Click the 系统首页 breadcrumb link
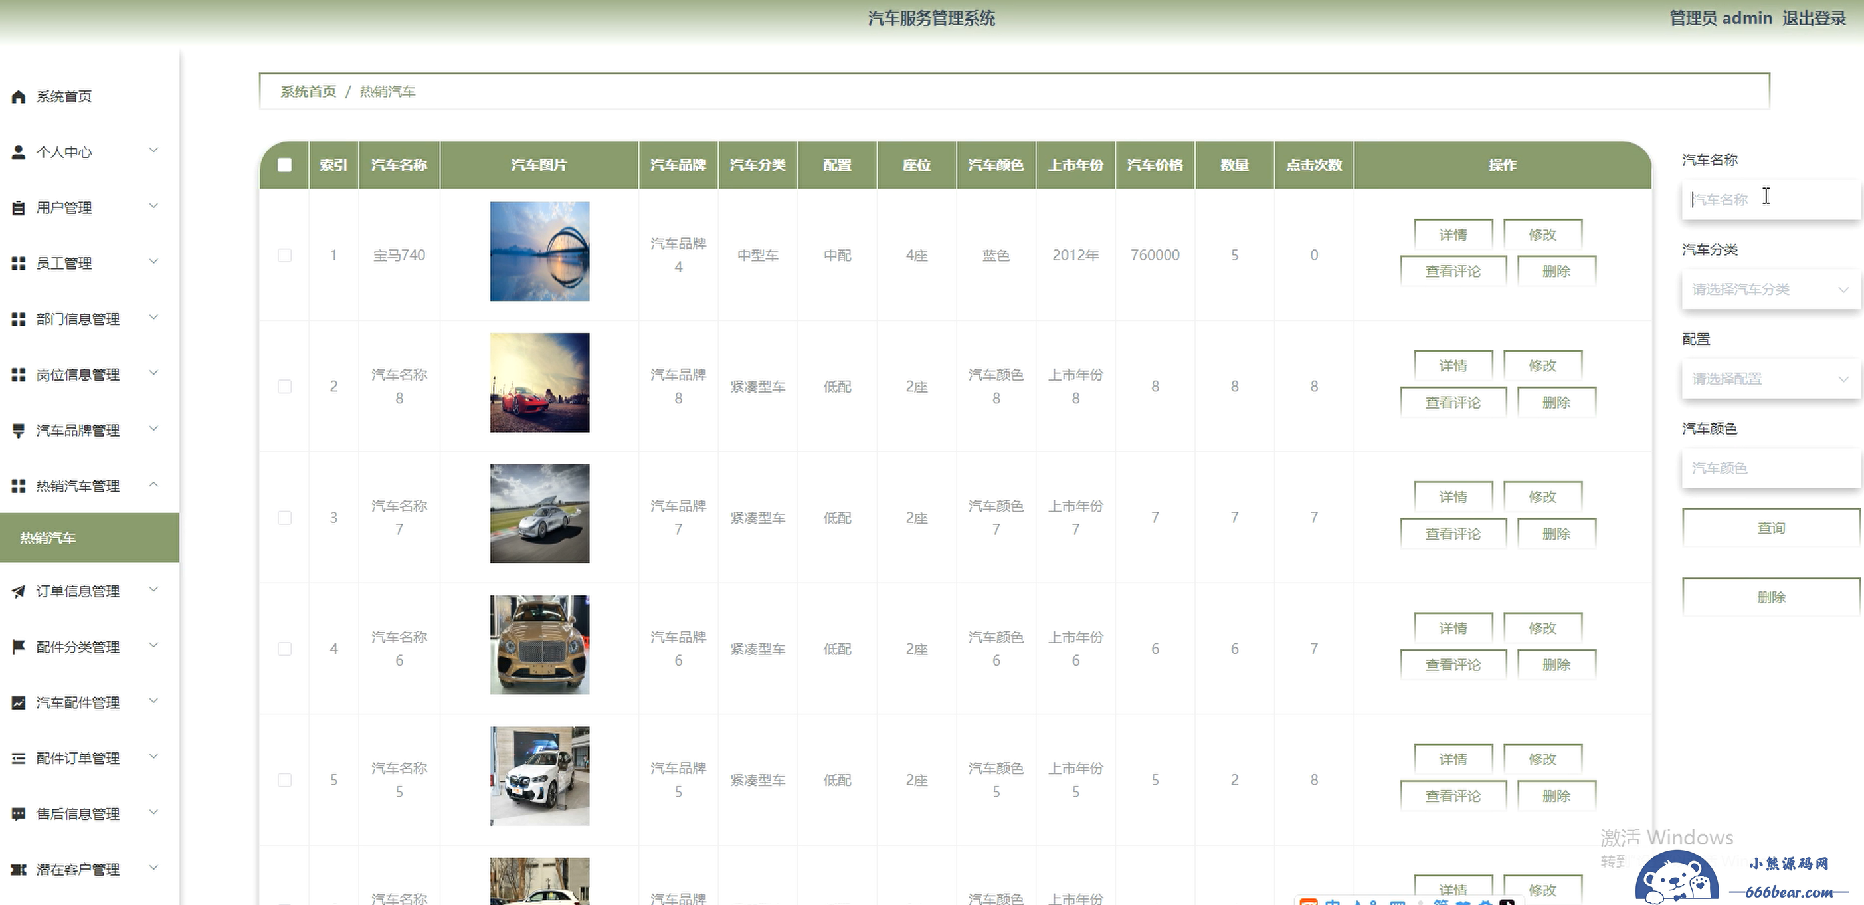 coord(308,91)
